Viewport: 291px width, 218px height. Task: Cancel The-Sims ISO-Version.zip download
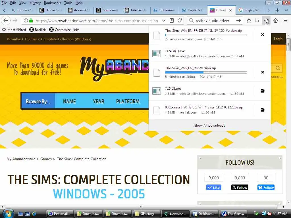click(262, 35)
